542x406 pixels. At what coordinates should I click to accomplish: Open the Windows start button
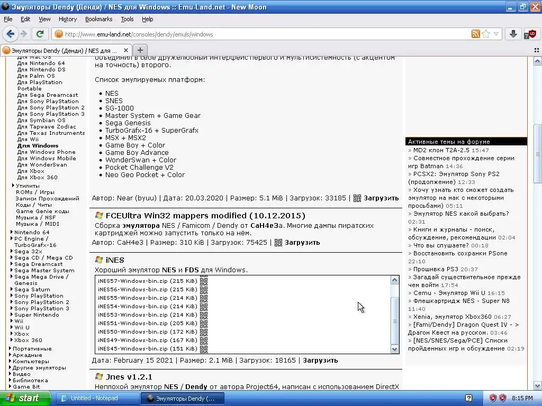pyautogui.click(x=25, y=398)
